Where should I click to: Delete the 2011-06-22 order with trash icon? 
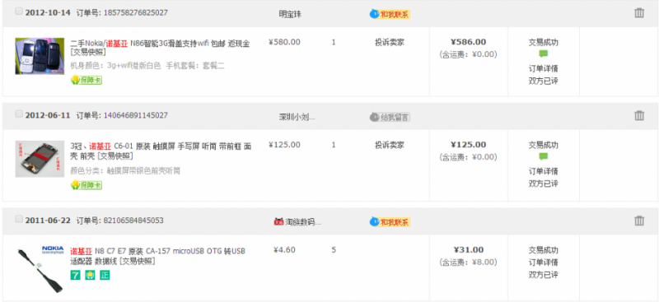[639, 221]
